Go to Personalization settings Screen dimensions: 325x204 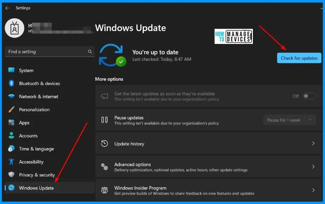(50, 109)
